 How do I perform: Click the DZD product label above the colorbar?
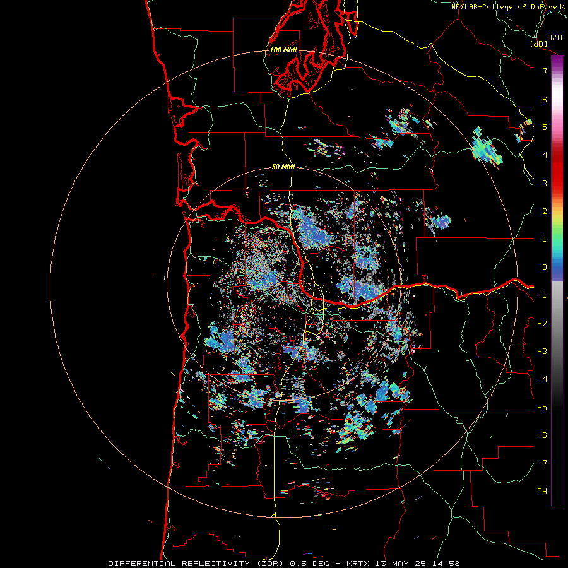(x=555, y=38)
